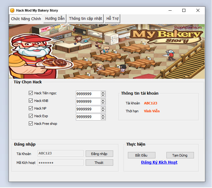Decrease the Hack NP value

103,110
